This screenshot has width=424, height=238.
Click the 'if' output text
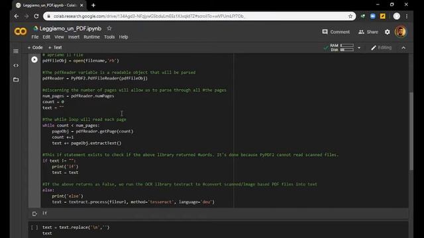44,213
